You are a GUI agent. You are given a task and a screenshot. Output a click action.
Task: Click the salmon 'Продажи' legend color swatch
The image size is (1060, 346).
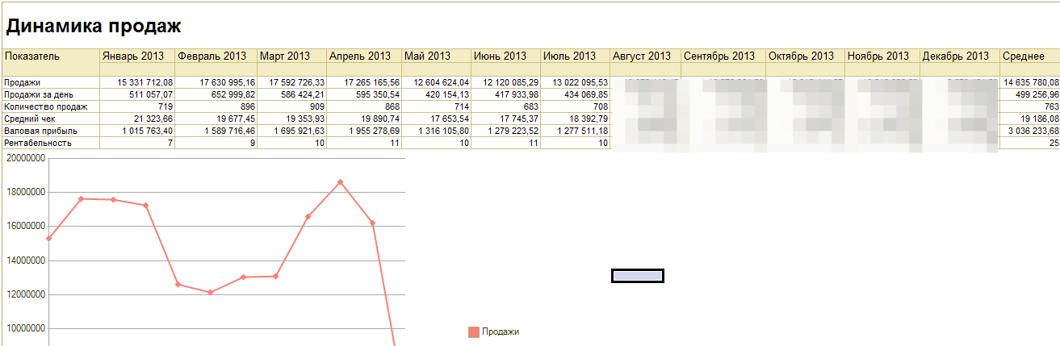click(x=474, y=331)
